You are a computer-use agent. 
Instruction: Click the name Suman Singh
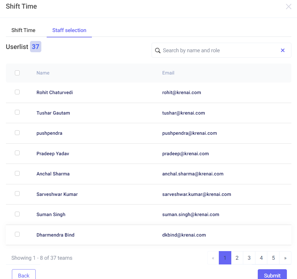pos(51,215)
